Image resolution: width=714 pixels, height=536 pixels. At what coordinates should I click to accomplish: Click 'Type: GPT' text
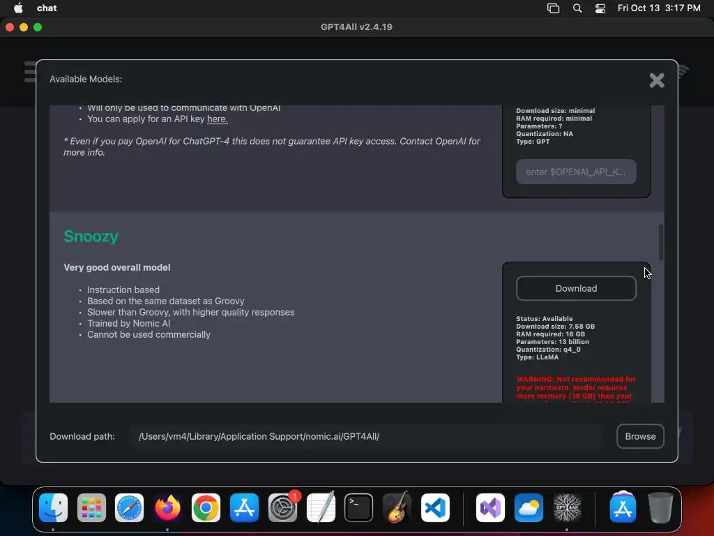tap(533, 141)
